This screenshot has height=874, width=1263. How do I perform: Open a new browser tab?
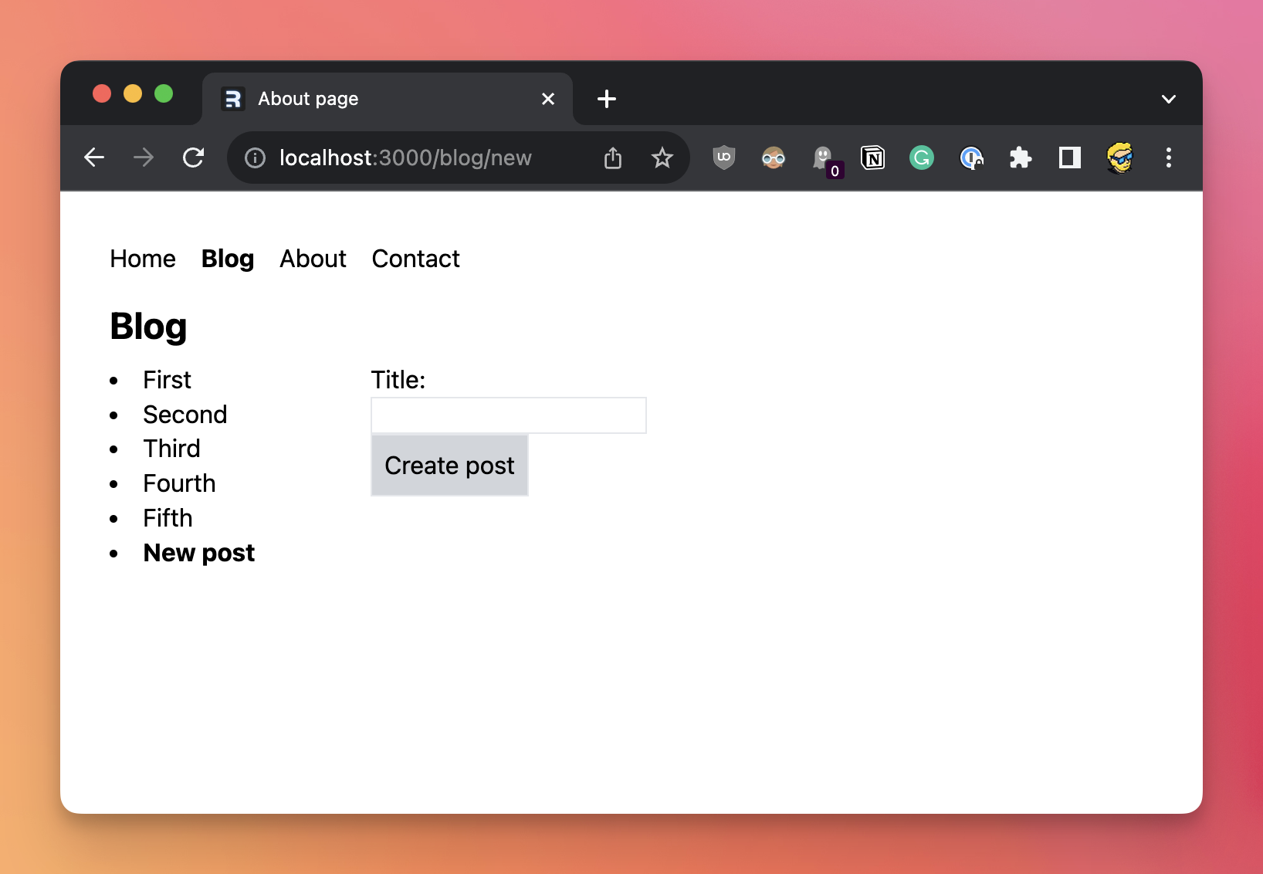pos(607,99)
